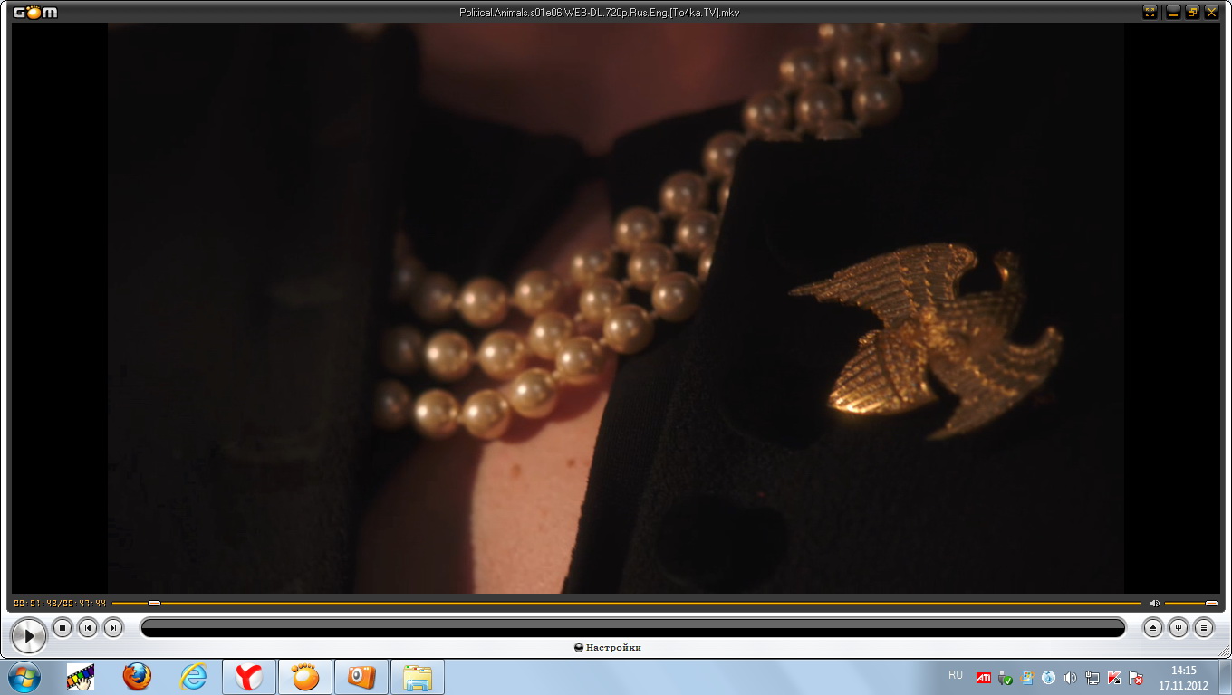Click the ATI tray icon
Screen dimensions: 1232x695
pos(983,677)
